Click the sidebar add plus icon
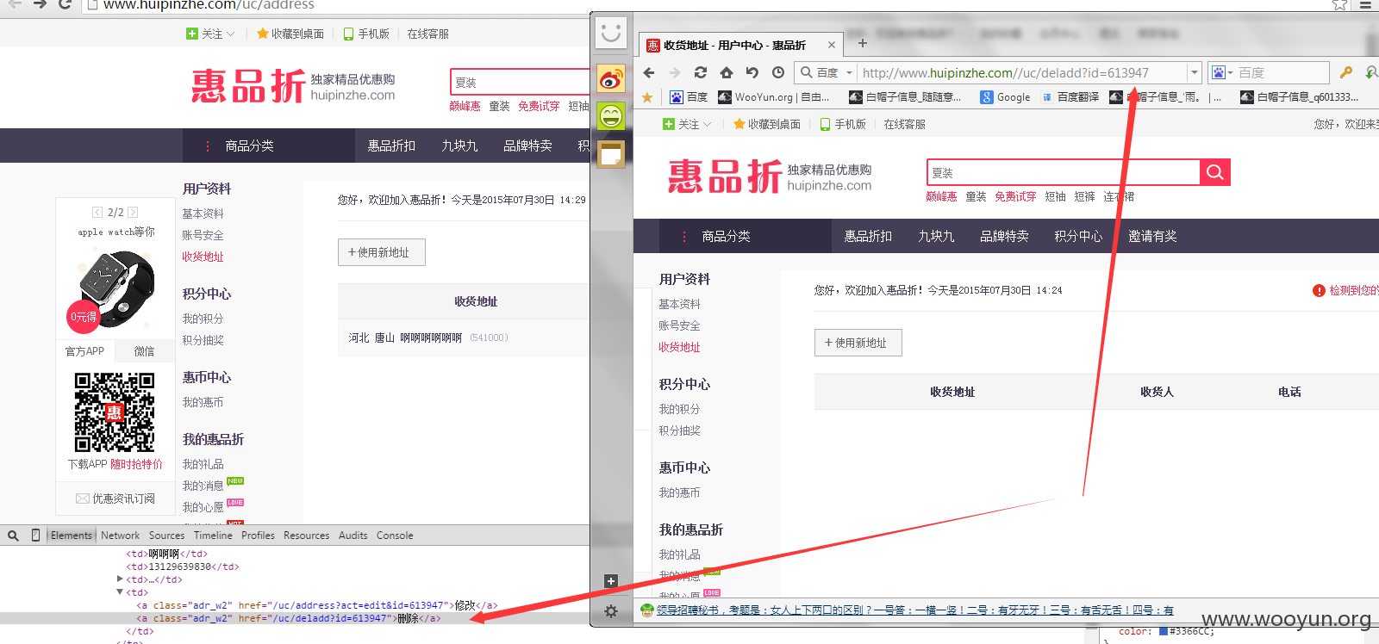Viewport: 1379px width, 644px height. (x=611, y=581)
